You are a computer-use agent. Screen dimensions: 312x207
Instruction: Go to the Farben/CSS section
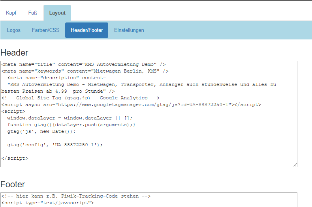click(45, 30)
